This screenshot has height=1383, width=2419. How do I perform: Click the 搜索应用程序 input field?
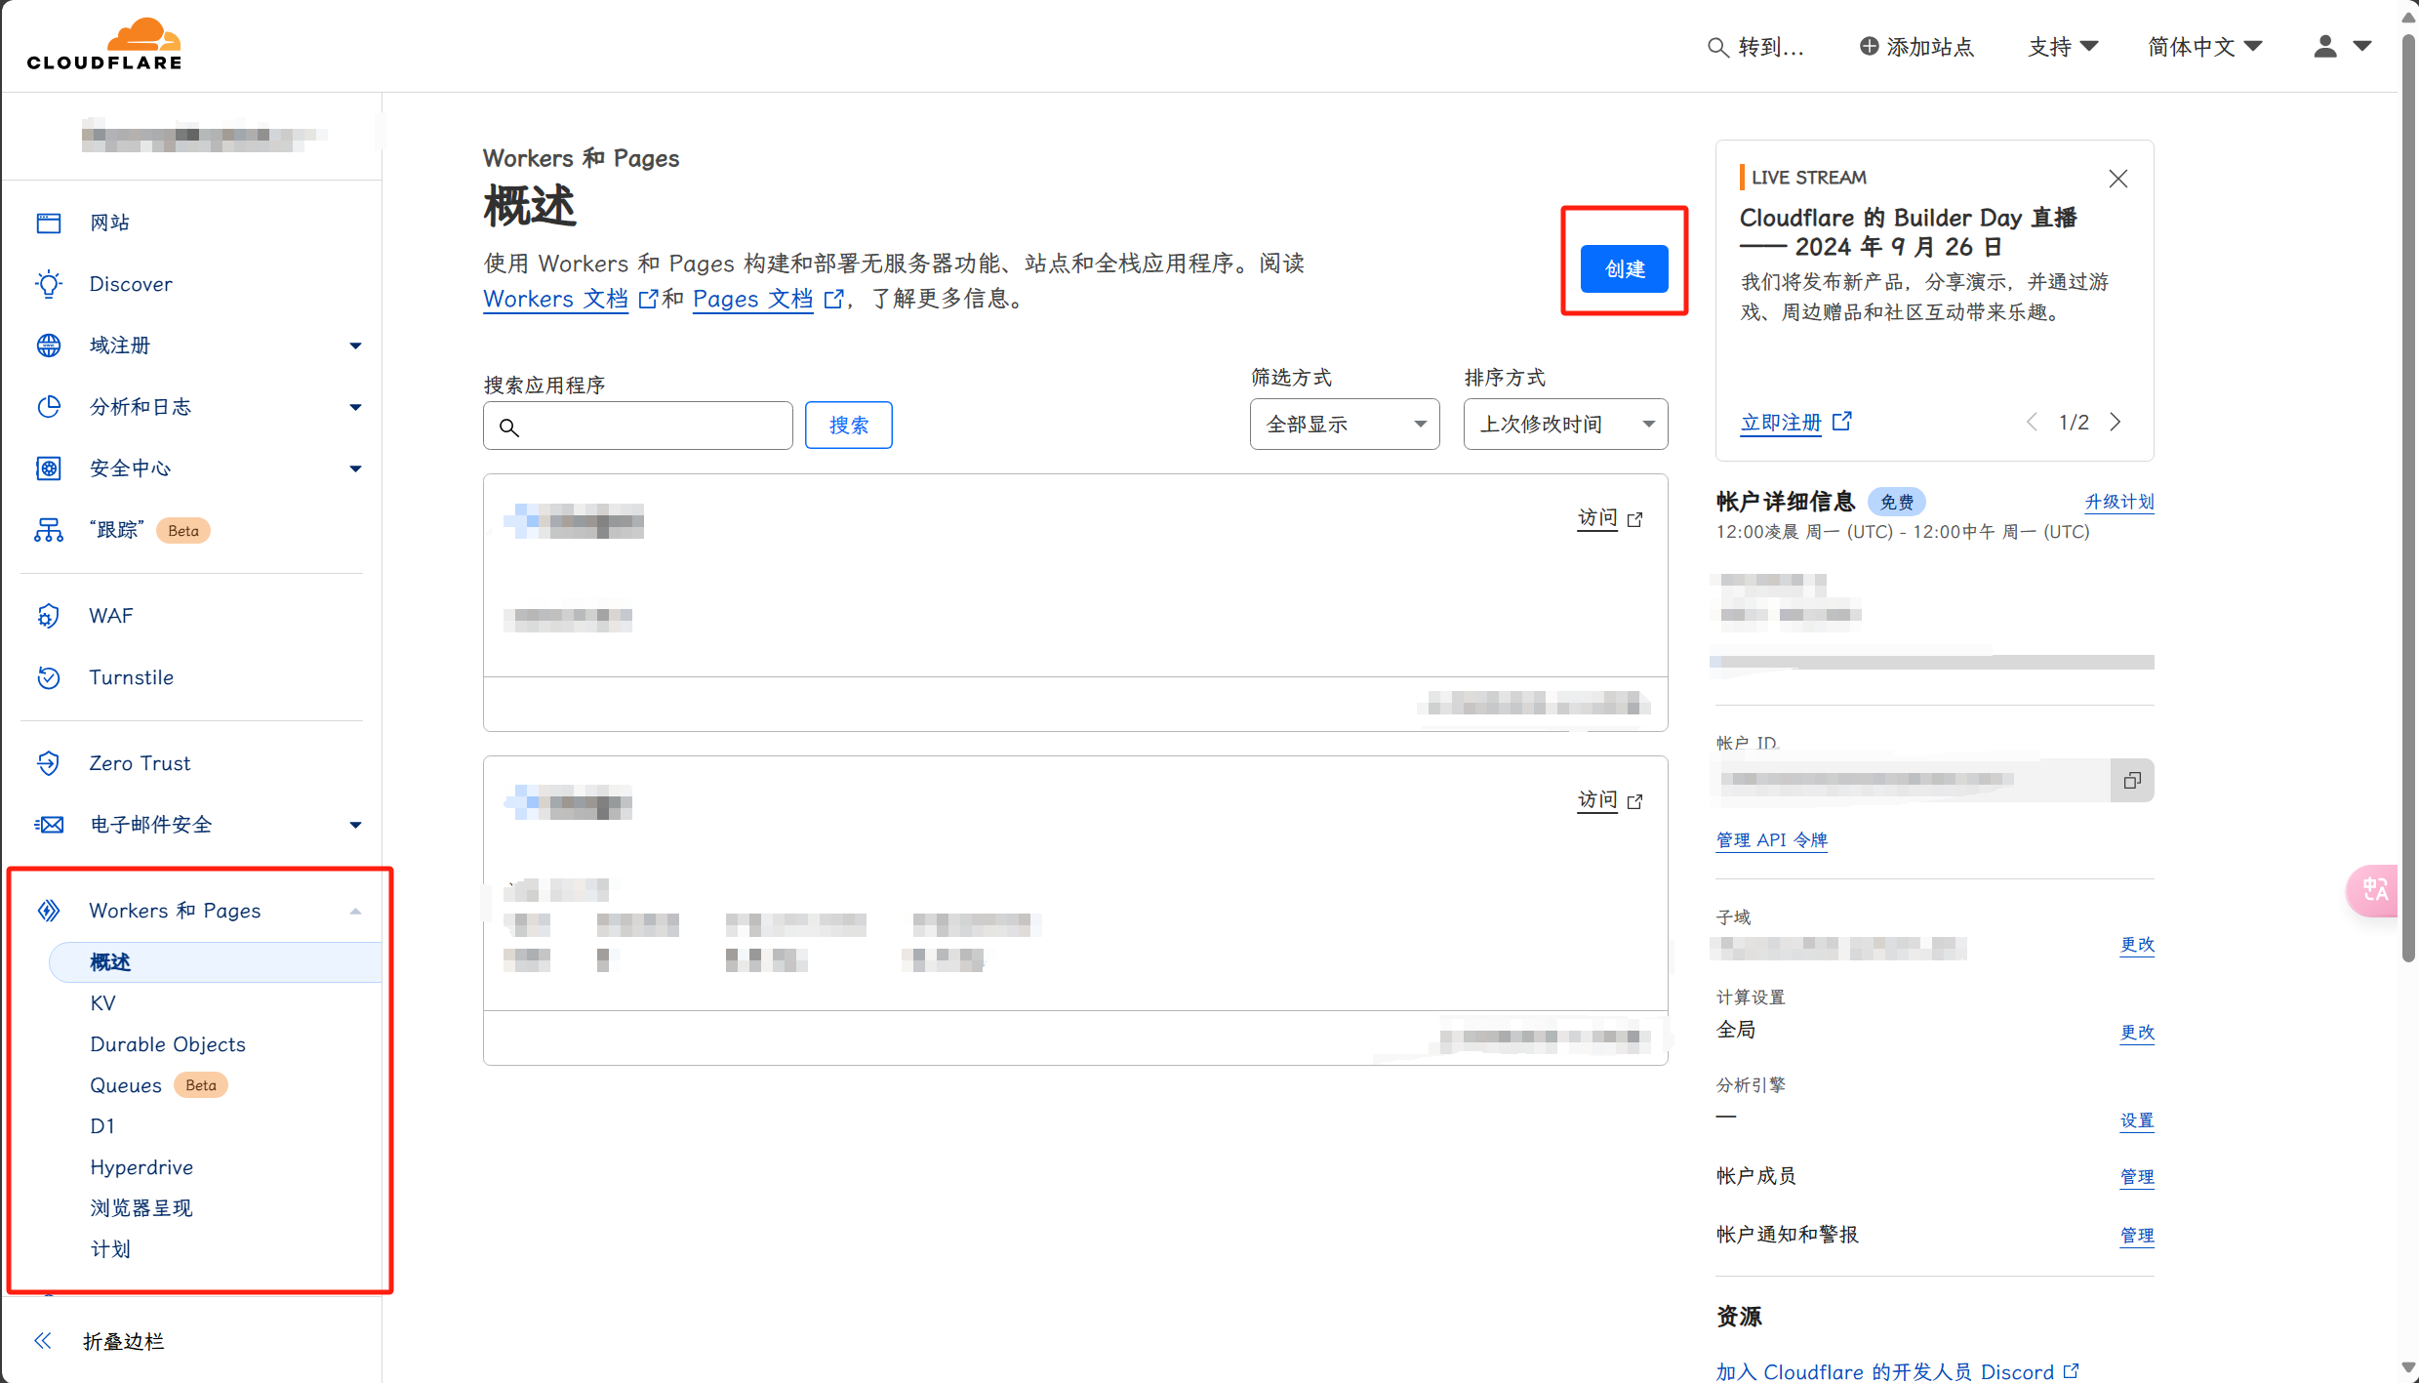(637, 426)
